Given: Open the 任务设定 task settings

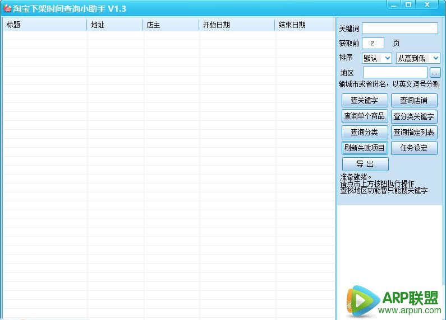Looking at the screenshot, I should pyautogui.click(x=414, y=148).
